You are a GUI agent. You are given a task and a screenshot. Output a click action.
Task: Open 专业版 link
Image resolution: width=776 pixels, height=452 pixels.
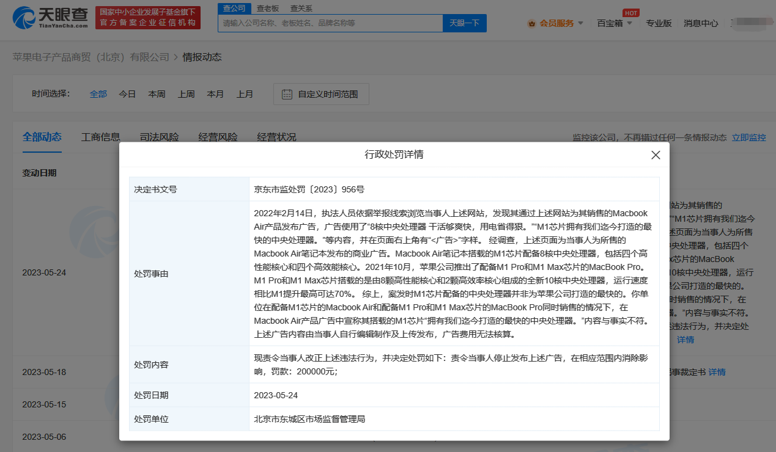[659, 23]
